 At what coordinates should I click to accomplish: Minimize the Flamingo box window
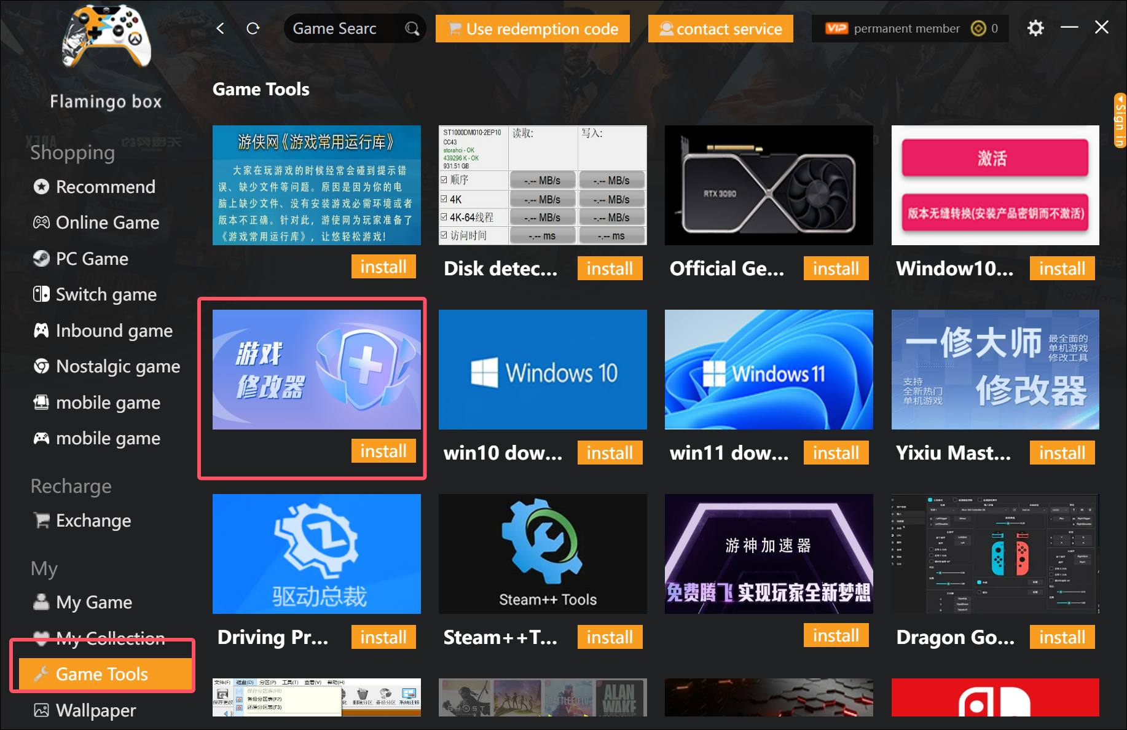click(x=1069, y=28)
